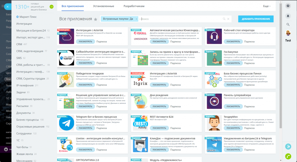Open the Telegram bot app icon
Viewport: 297px width, 162px height.
coord(66,123)
